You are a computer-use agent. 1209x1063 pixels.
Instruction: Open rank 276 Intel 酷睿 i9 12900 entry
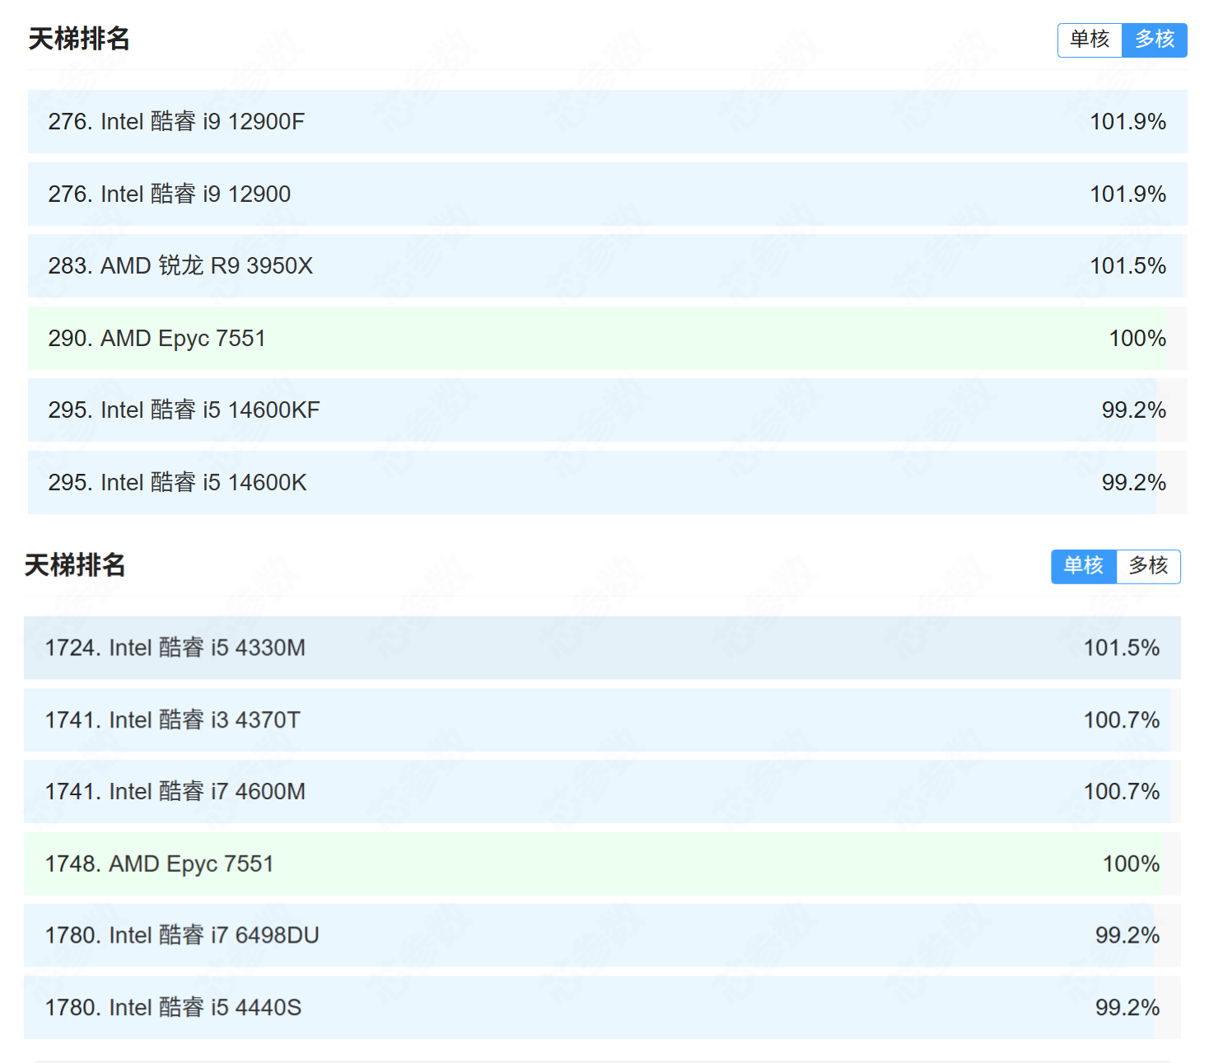[x=170, y=194]
